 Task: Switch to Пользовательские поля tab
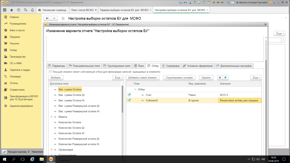(84, 66)
